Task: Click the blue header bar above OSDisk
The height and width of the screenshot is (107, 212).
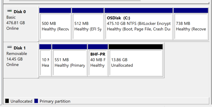Action: click(x=138, y=11)
